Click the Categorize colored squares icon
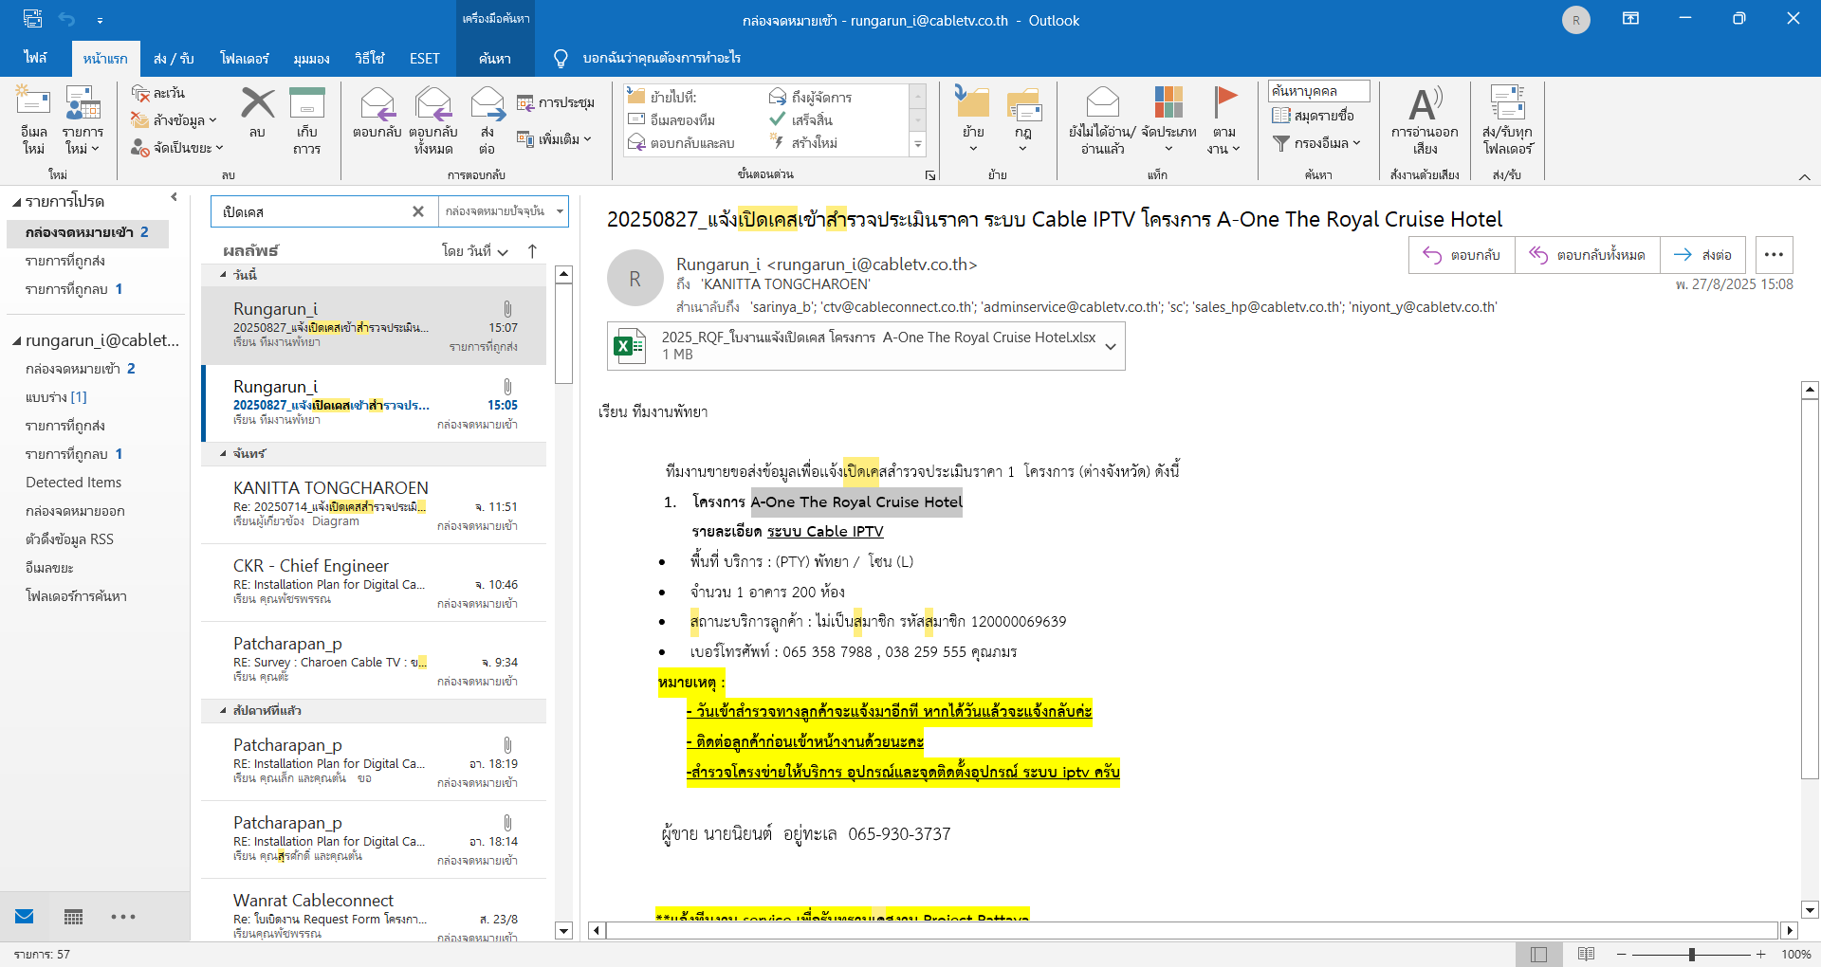The height and width of the screenshot is (967, 1821). point(1168,104)
